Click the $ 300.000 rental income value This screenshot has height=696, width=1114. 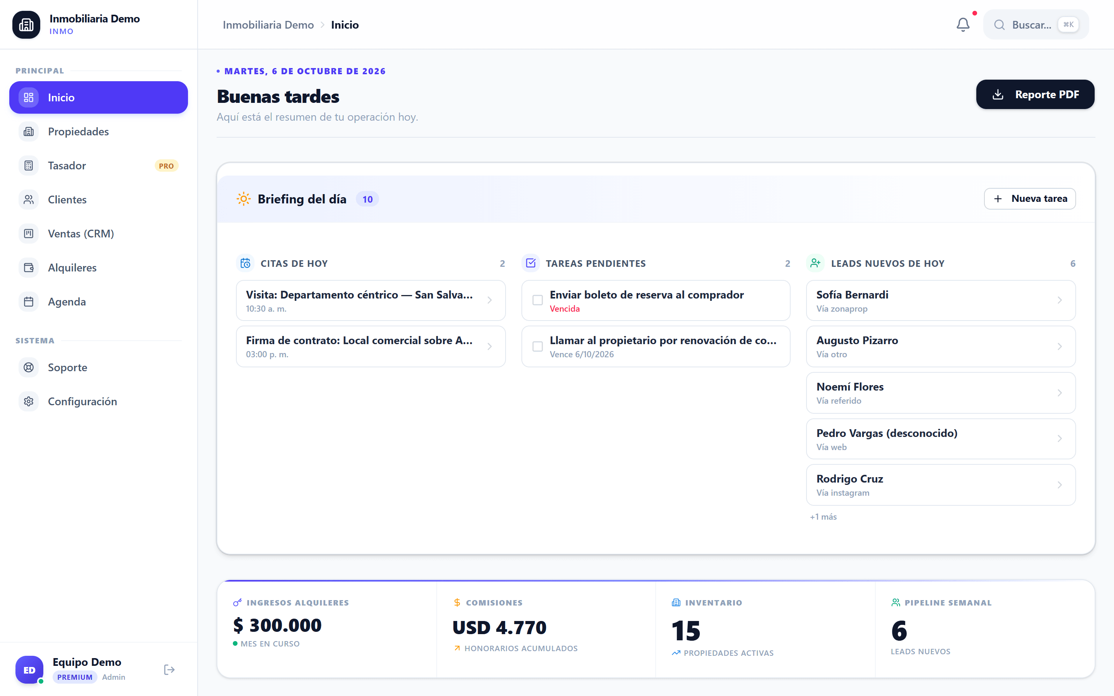point(277,625)
